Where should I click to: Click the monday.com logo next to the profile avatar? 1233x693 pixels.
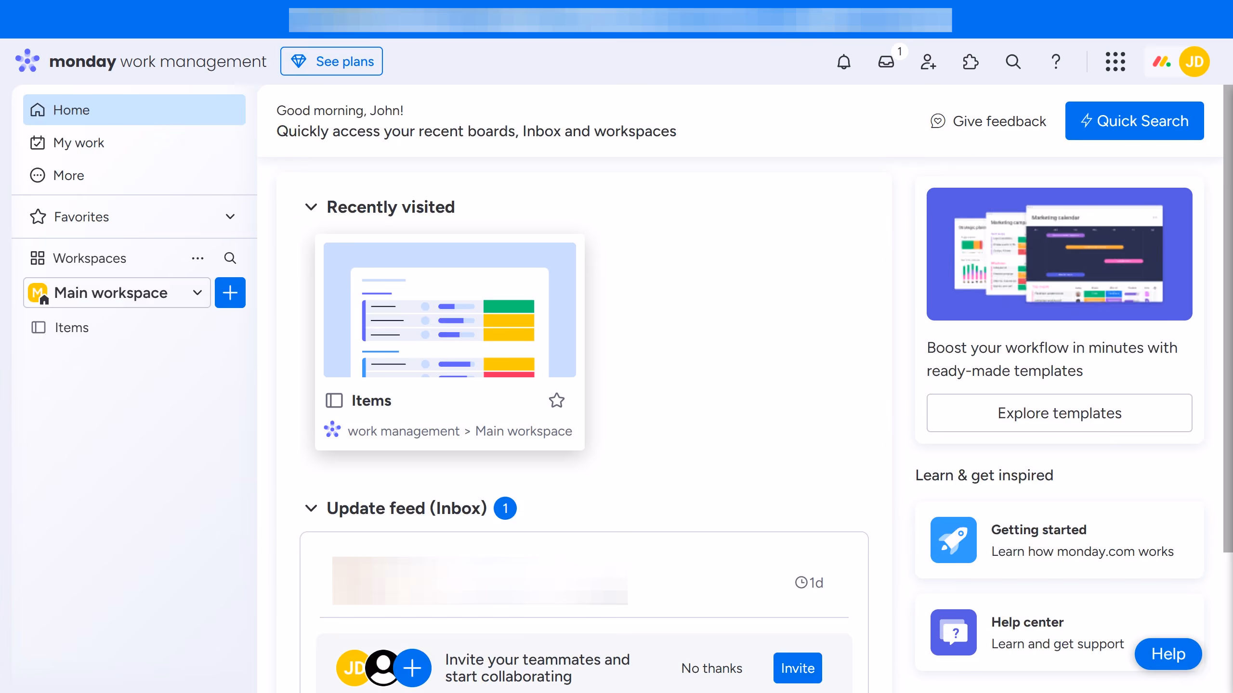coord(1162,62)
